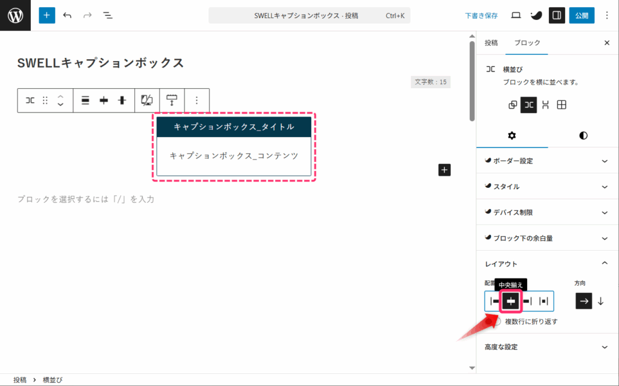This screenshot has width=619, height=386.
Task: Click the 横並び breadcrumb at bottom
Action: coord(53,380)
